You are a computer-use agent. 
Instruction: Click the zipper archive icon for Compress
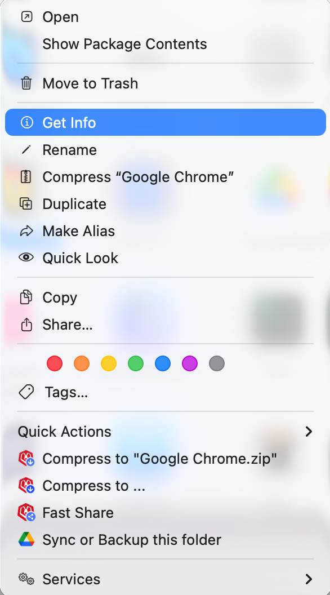point(26,177)
